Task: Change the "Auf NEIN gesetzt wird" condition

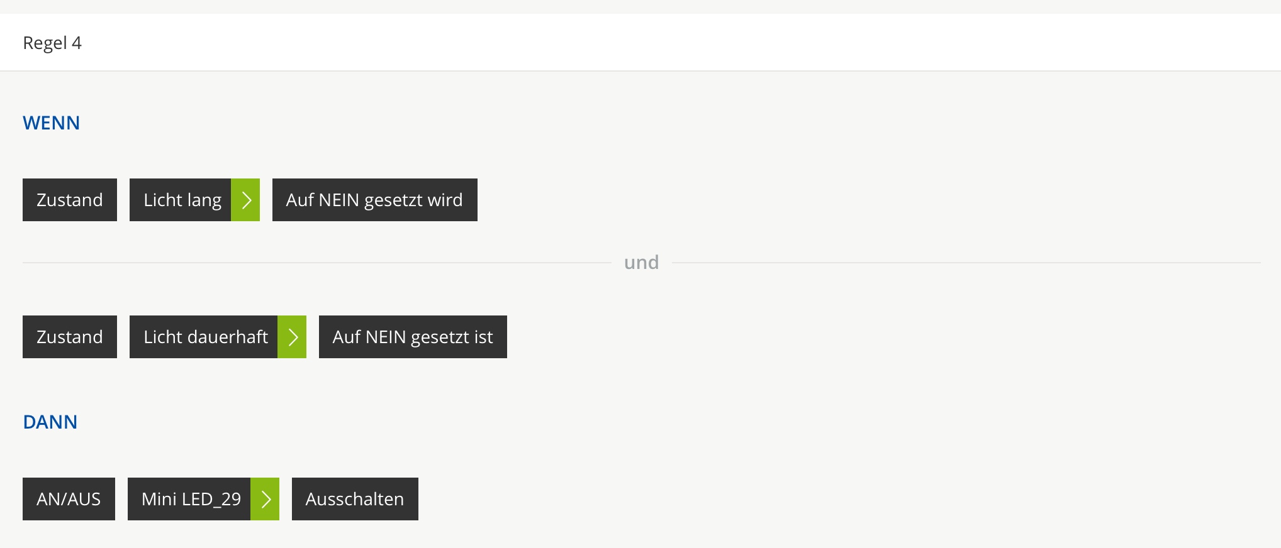Action: point(374,200)
